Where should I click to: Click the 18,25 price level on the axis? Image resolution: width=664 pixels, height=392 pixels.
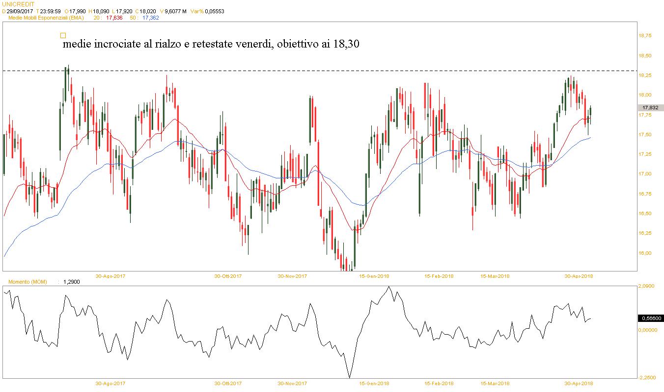644,75
